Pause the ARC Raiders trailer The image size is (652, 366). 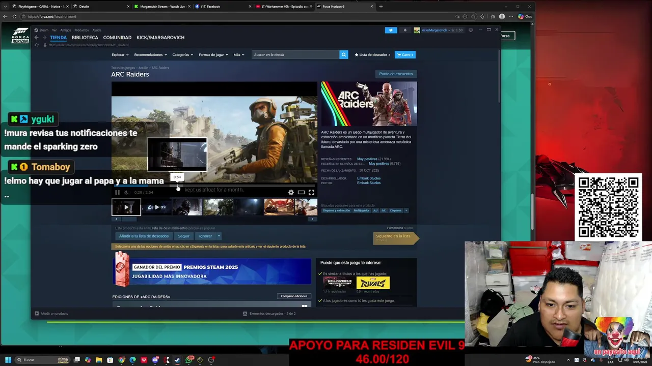pyautogui.click(x=117, y=193)
